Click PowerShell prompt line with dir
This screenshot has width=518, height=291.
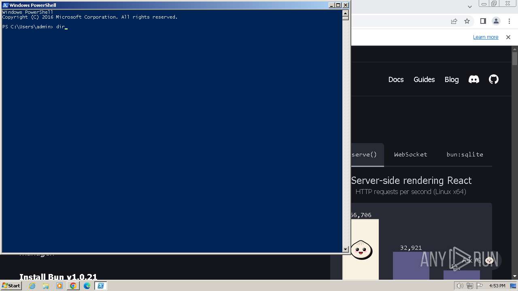coord(35,27)
